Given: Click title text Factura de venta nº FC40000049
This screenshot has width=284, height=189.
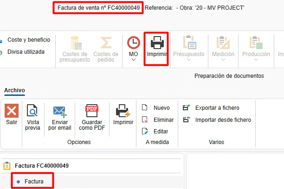Looking at the screenshot, I should 98,8.
